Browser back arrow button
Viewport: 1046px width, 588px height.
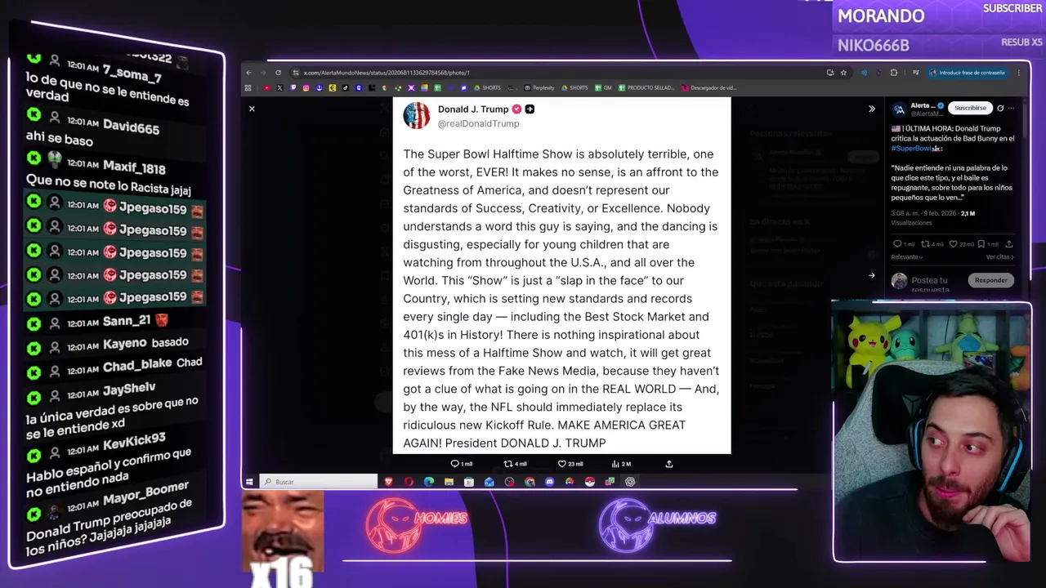tap(249, 73)
